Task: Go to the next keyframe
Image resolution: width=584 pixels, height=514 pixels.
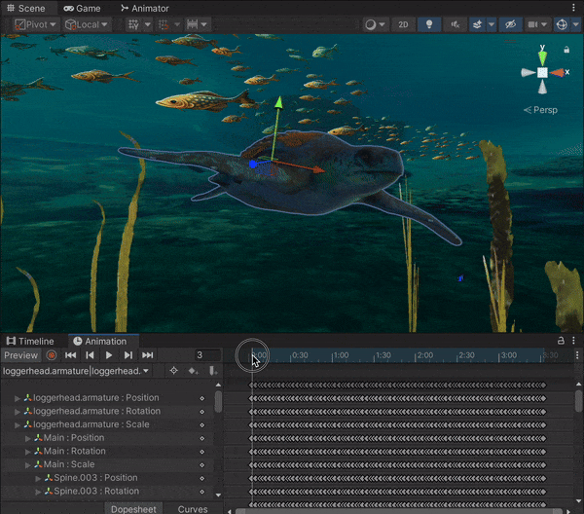Action: 128,355
